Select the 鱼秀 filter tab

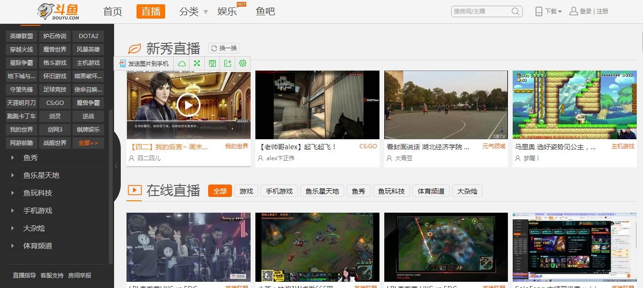(x=358, y=191)
